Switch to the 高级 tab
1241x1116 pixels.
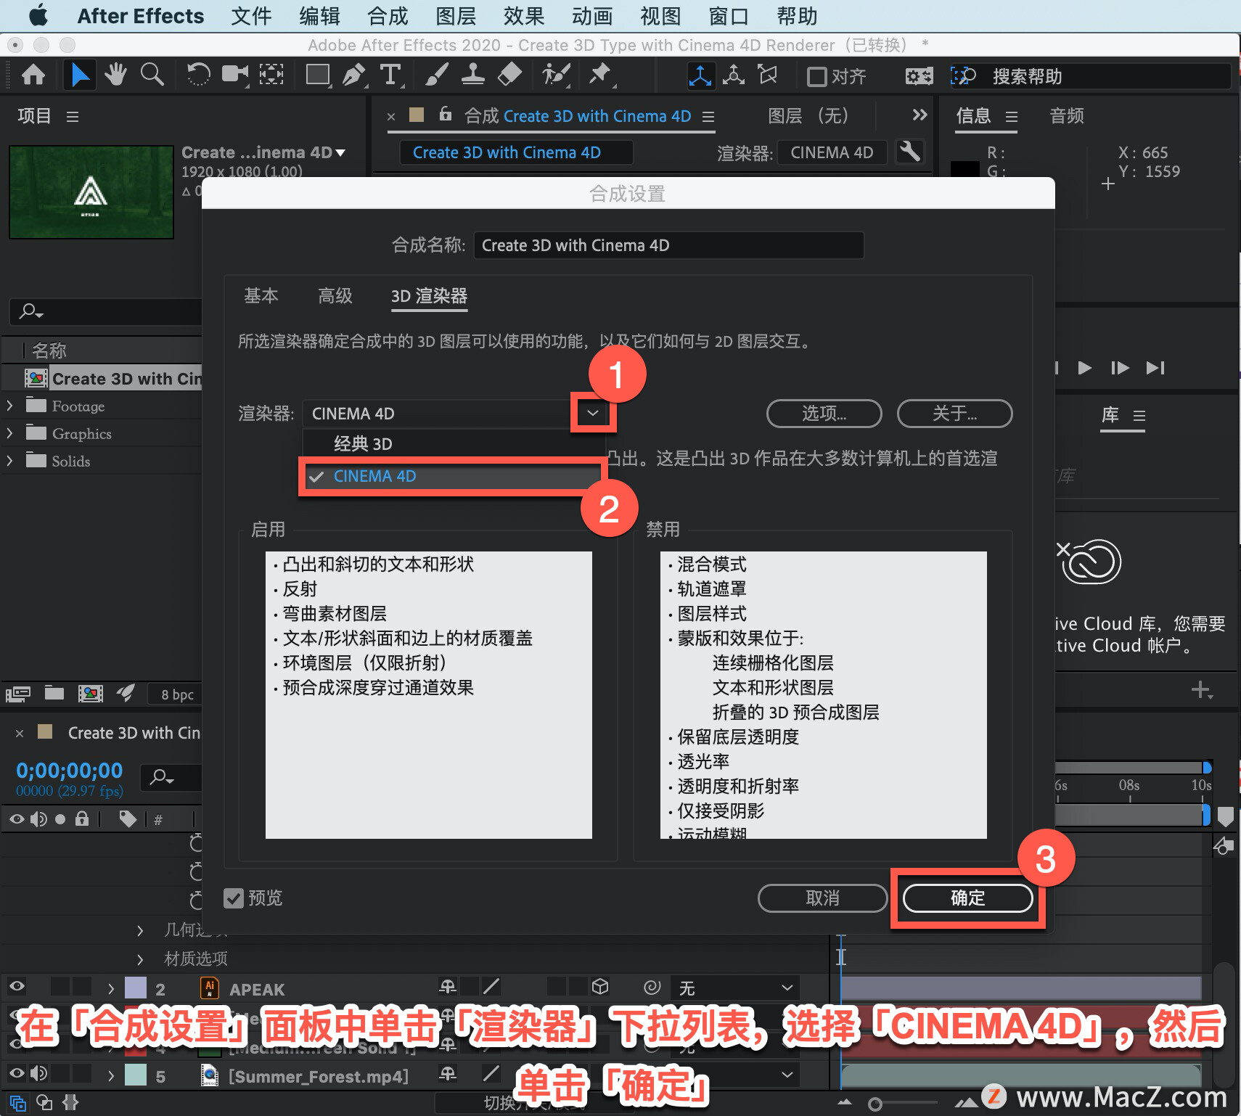pyautogui.click(x=335, y=295)
